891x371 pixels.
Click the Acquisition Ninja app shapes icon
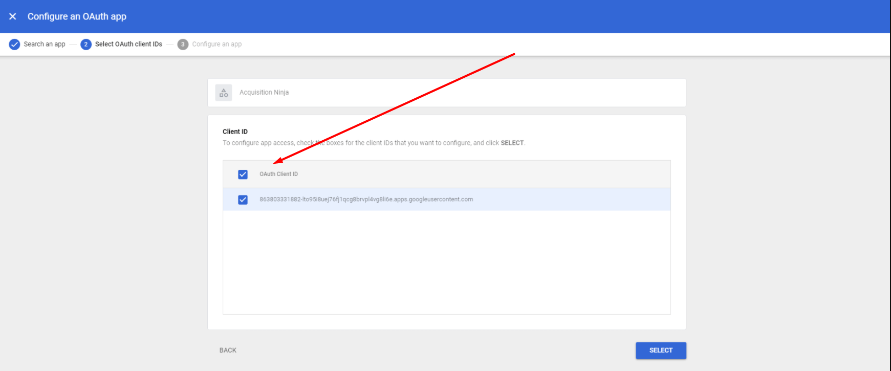point(224,93)
